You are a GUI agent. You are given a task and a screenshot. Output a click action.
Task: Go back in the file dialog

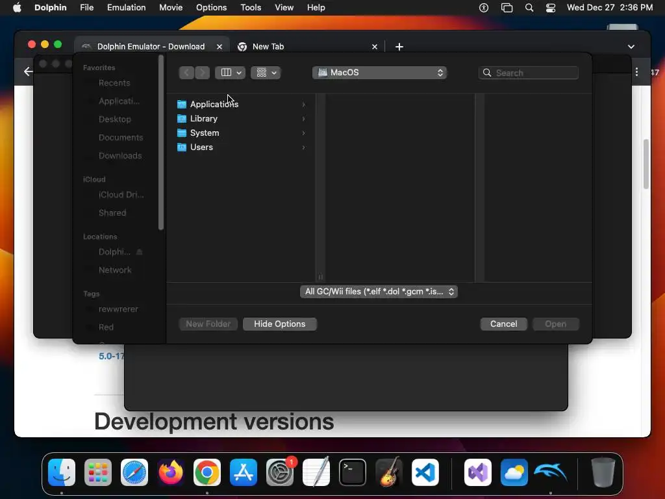click(186, 73)
